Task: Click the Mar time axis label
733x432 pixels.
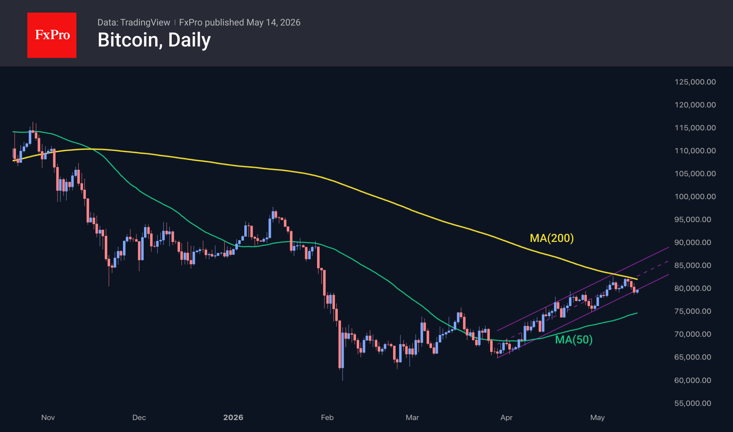Action: click(412, 417)
